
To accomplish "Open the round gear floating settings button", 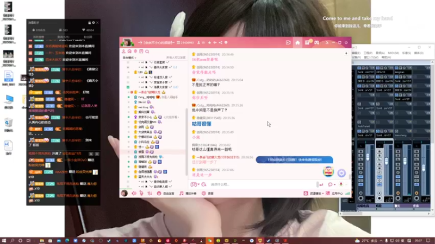I will click(x=341, y=173).
